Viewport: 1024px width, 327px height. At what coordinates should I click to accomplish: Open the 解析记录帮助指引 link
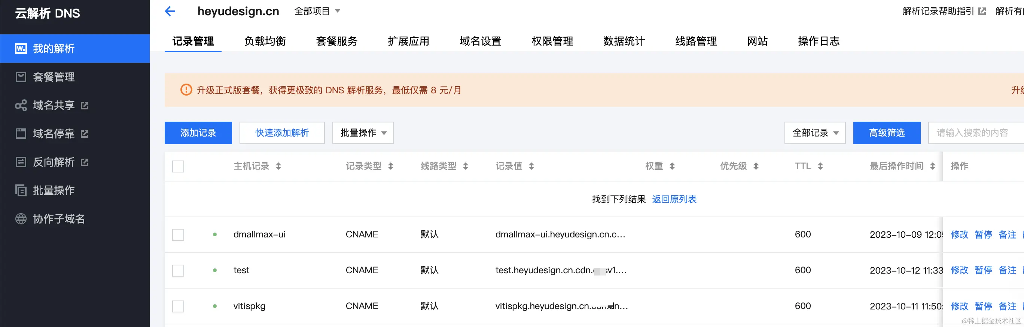tap(939, 11)
